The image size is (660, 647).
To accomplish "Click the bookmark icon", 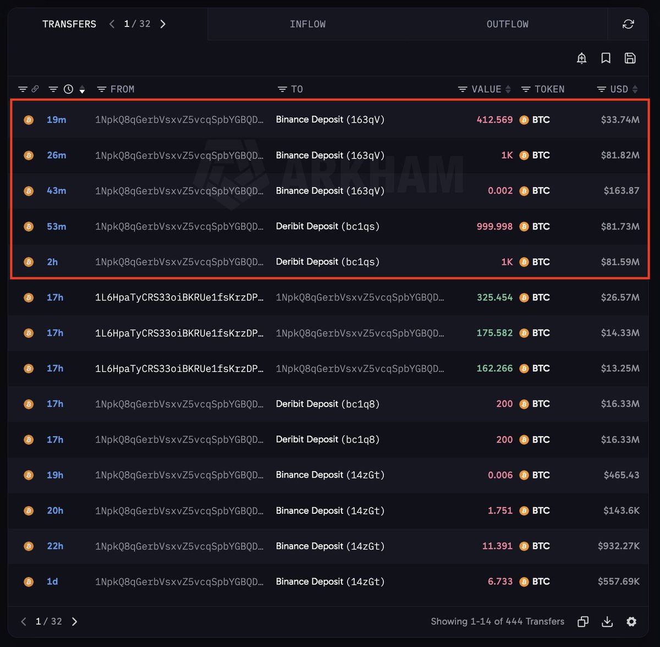I will tap(606, 58).
